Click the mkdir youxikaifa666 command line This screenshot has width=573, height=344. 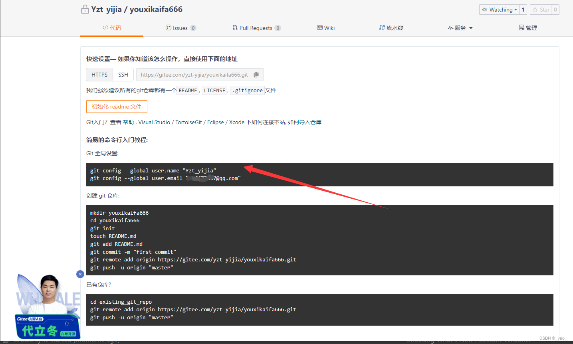(119, 213)
